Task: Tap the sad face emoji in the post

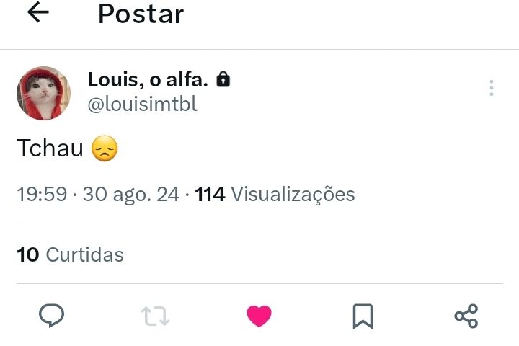Action: (105, 148)
